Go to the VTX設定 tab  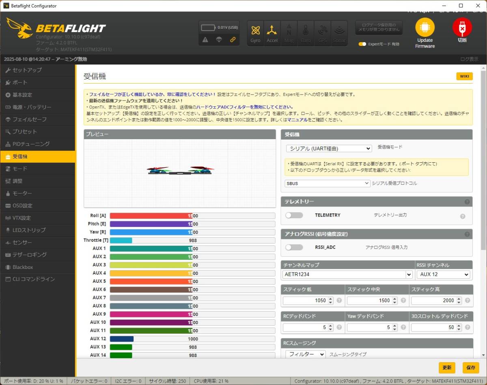38,218
